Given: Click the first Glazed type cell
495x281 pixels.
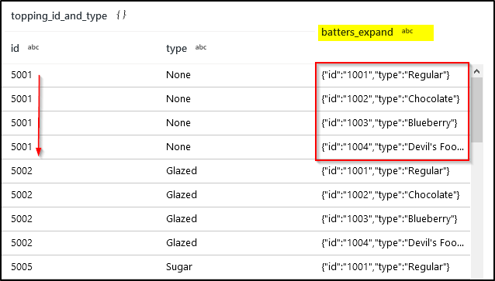Looking at the screenshot, I should (x=182, y=171).
